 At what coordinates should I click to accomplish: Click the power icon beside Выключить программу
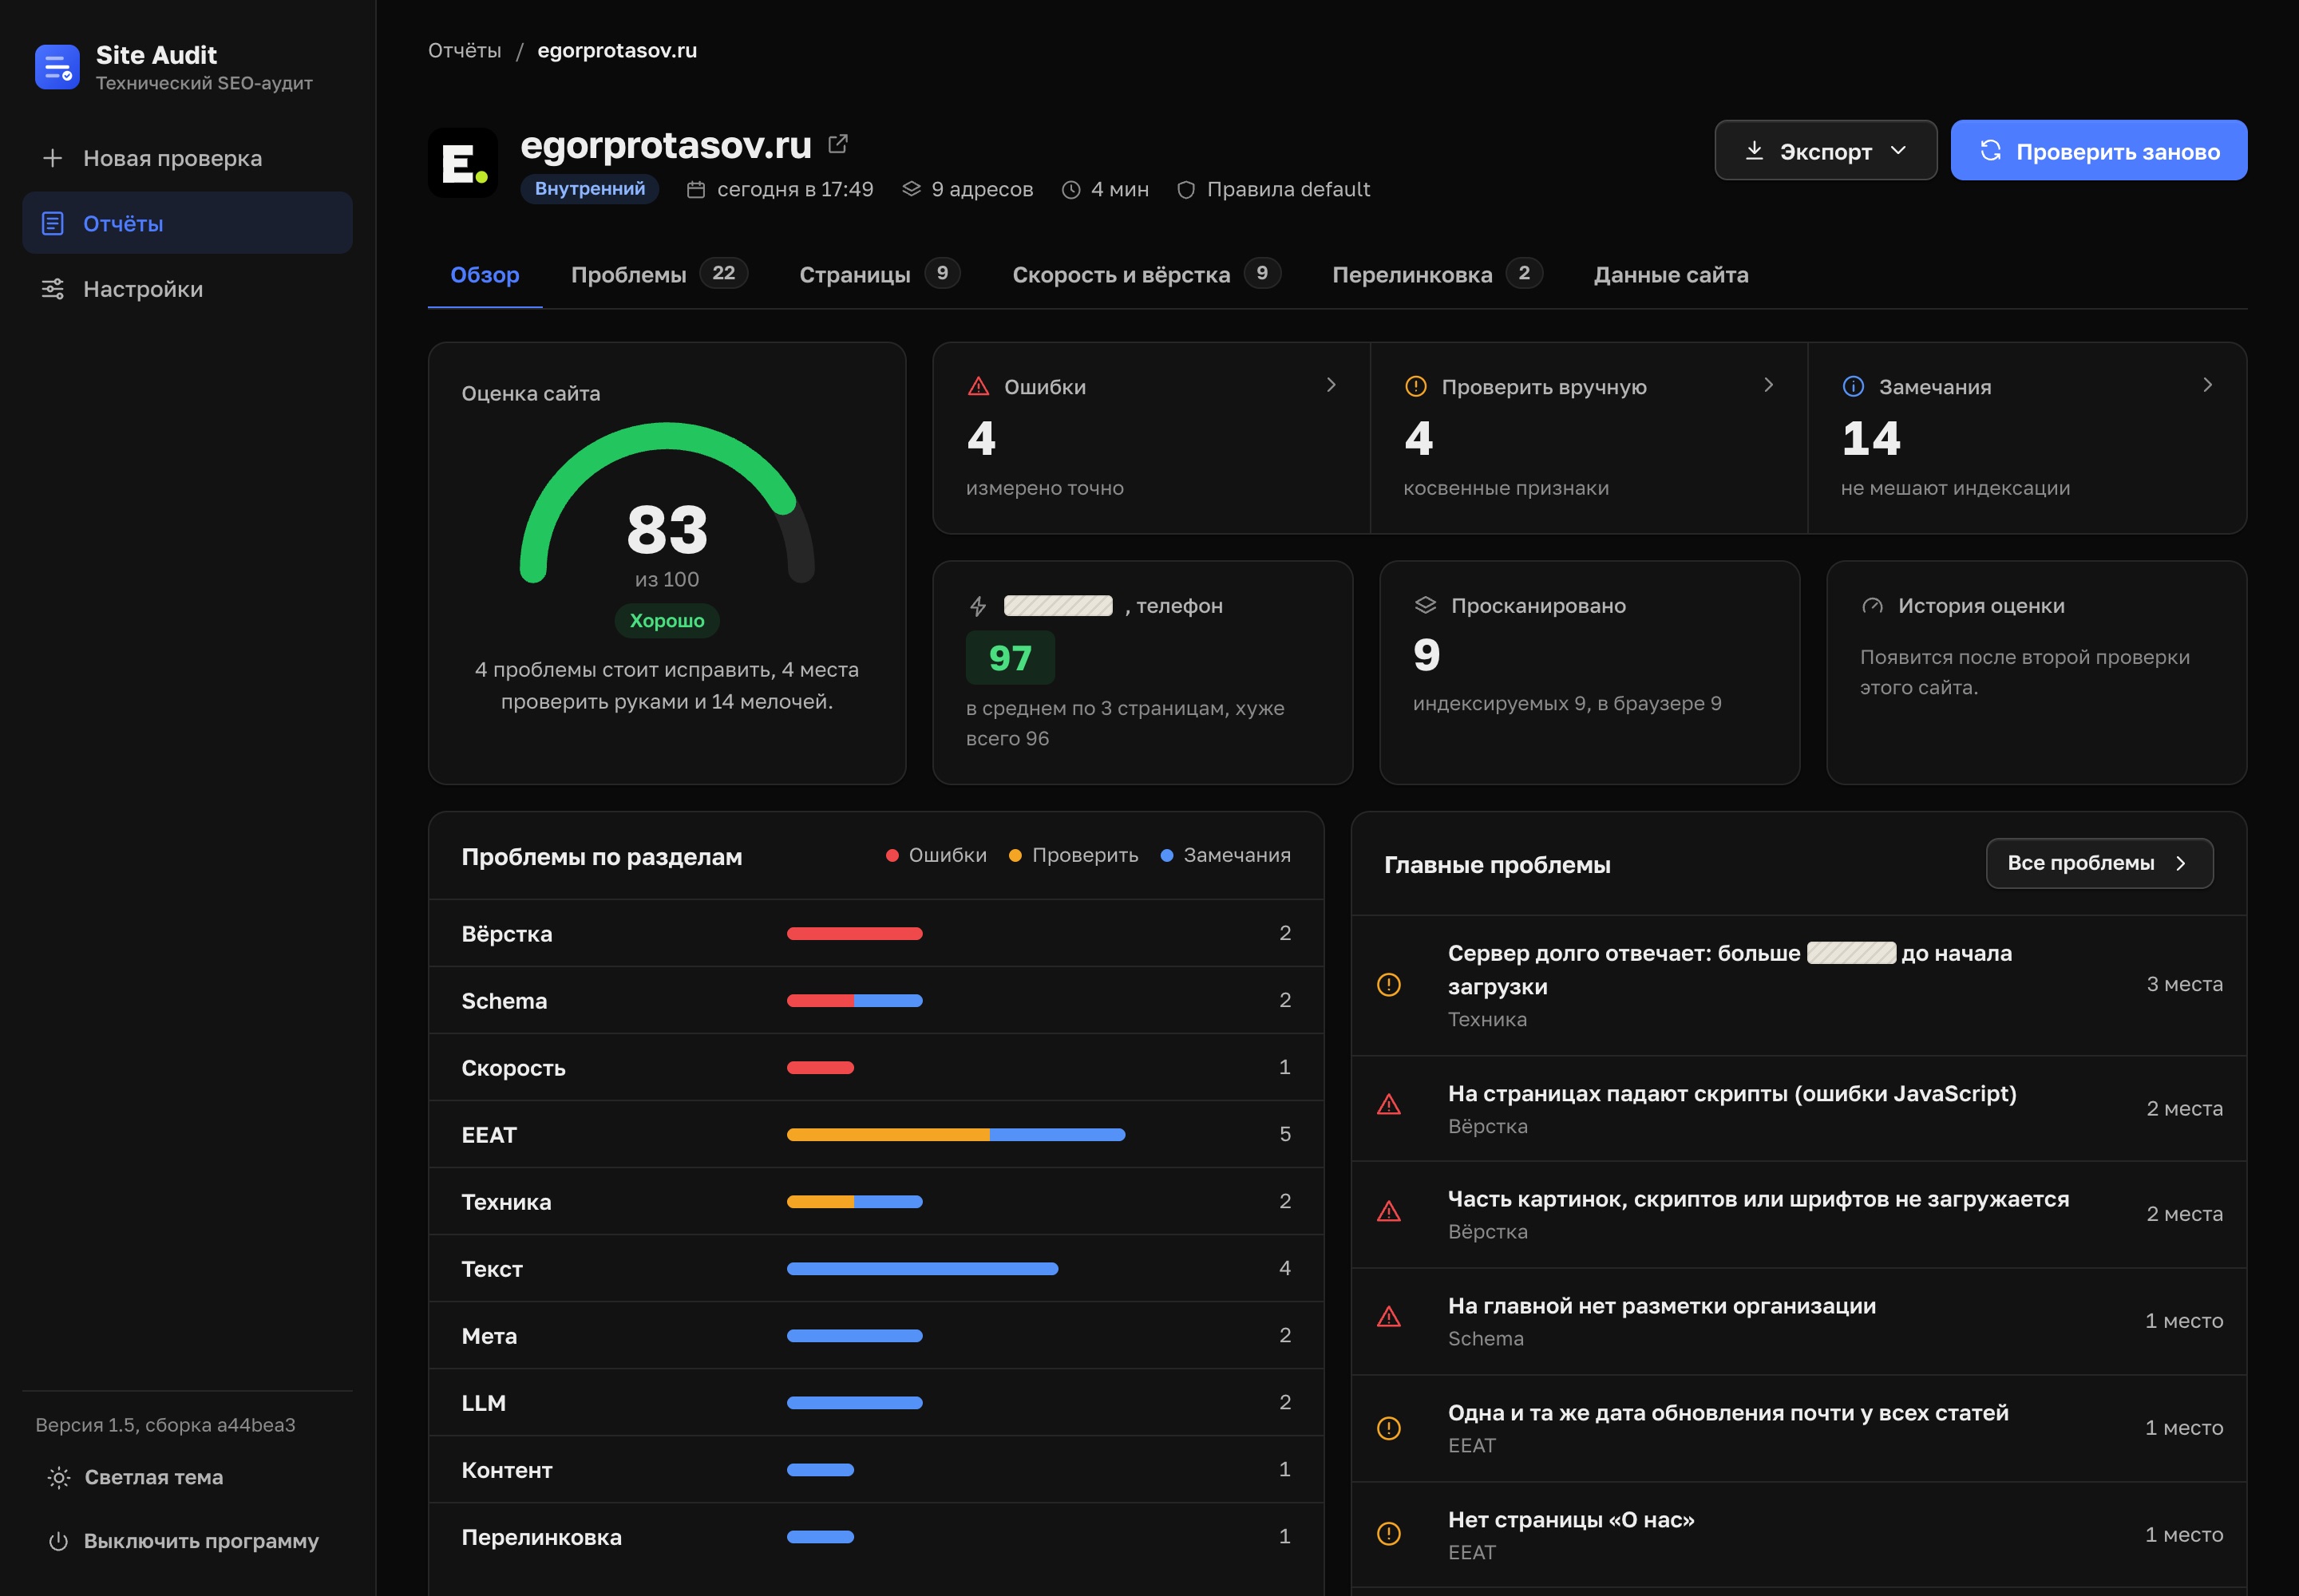(x=59, y=1541)
